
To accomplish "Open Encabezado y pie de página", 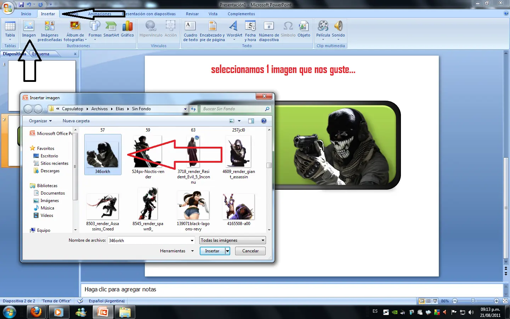I will (212, 31).
